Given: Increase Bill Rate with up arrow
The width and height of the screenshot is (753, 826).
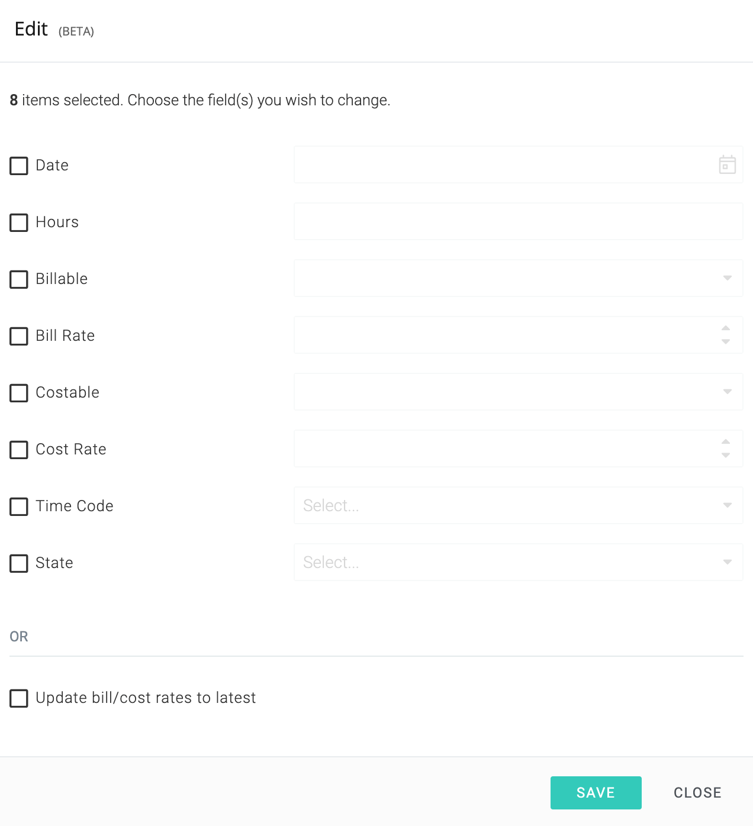Looking at the screenshot, I should (726, 328).
